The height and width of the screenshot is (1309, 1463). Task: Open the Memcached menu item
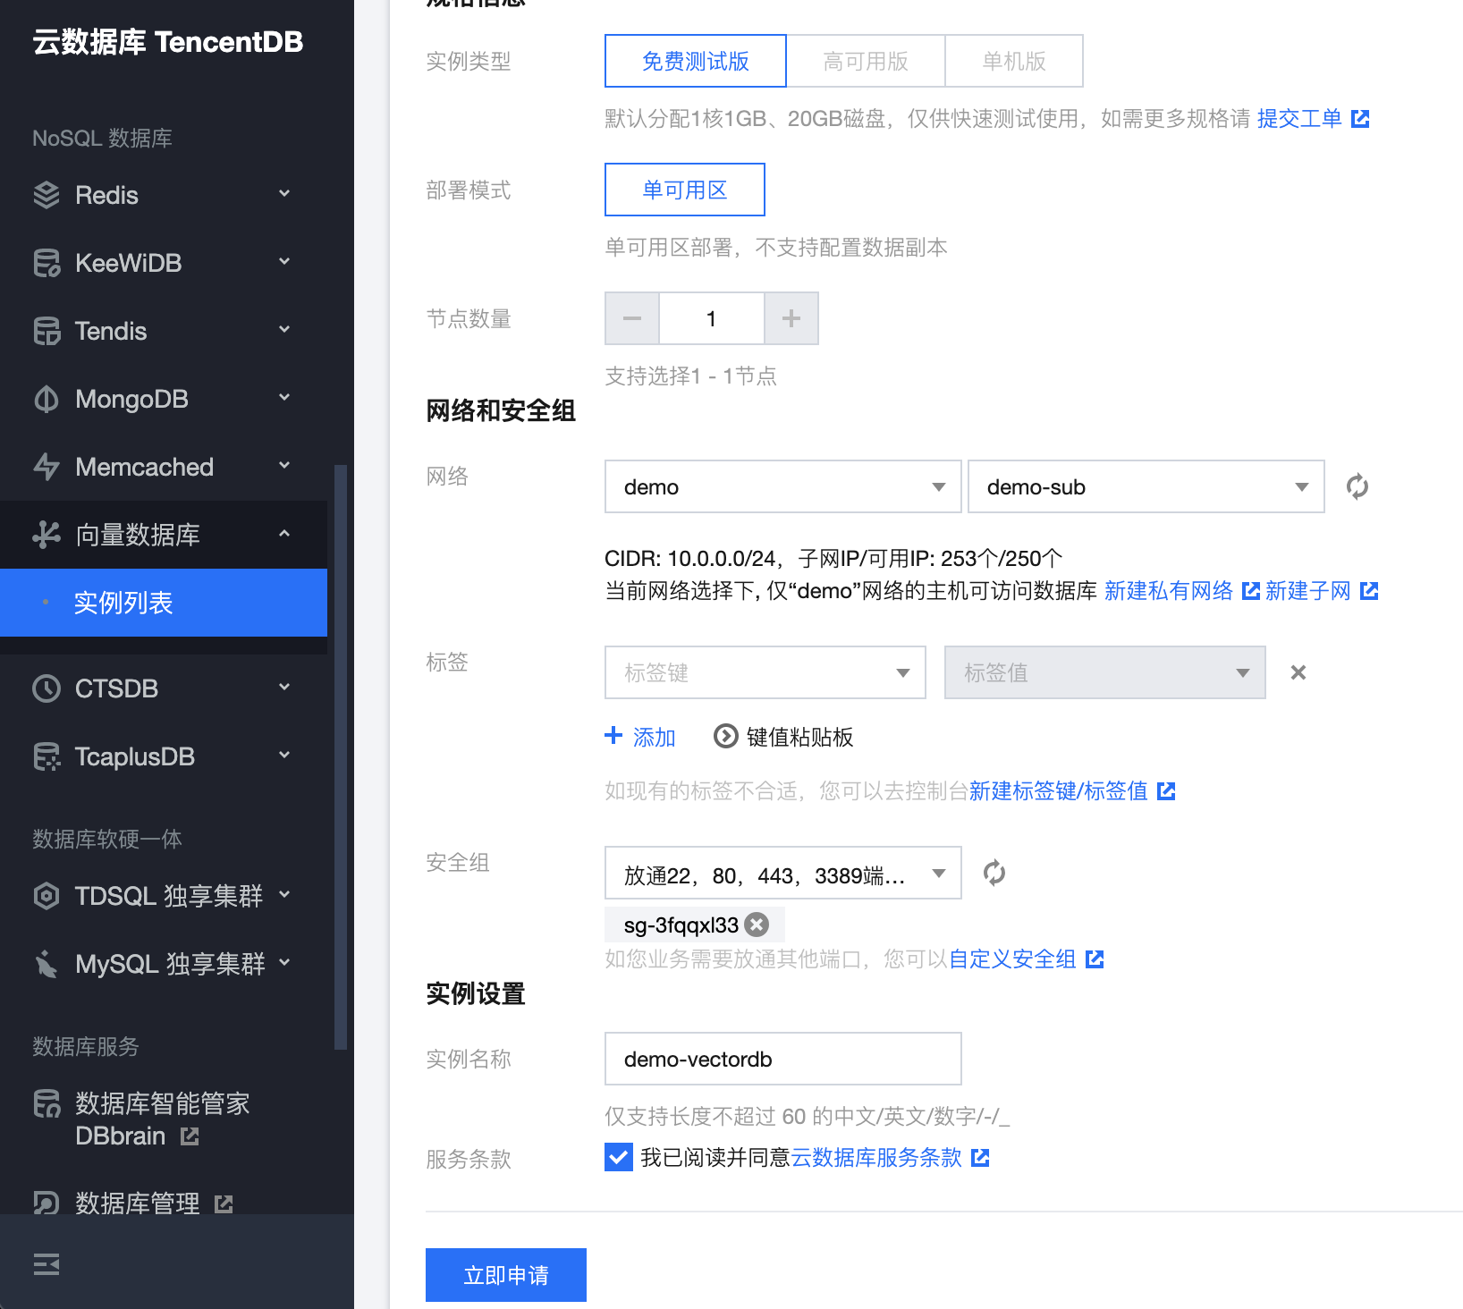[x=164, y=467]
